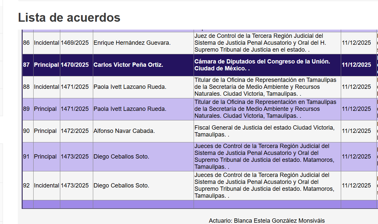Image resolution: width=378 pixels, height=224 pixels.
Task: Click the 11/12/2025 date in row 90
Action: [x=356, y=131]
